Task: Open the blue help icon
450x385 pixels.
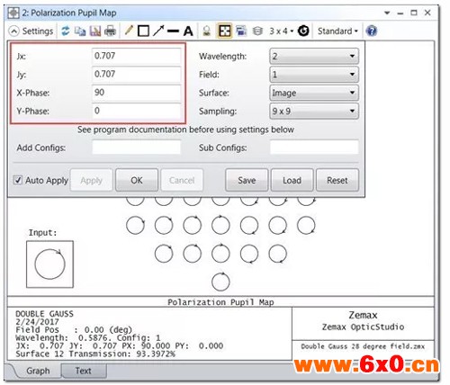Action: tap(372, 31)
